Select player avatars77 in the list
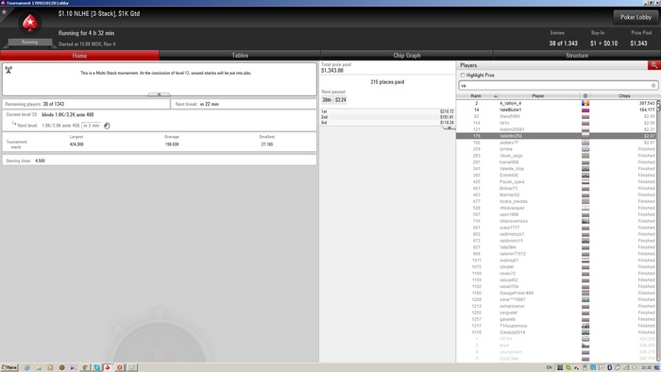The image size is (661, 372). [x=555, y=143]
